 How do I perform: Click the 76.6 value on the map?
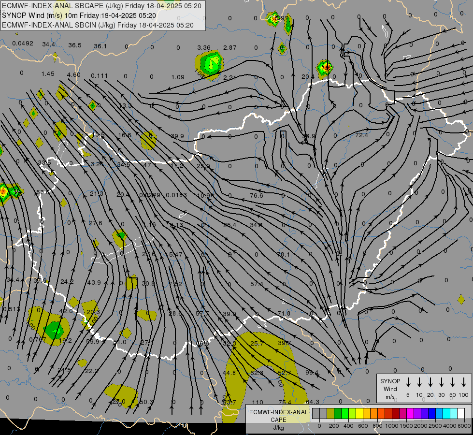point(257,196)
